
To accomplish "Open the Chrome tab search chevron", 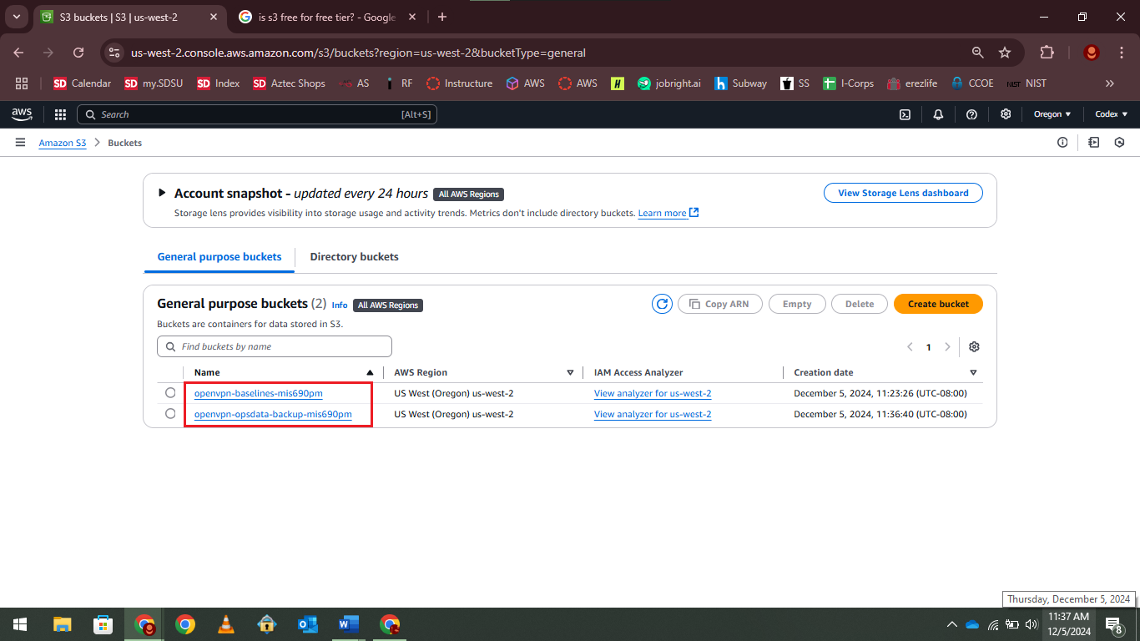I will [x=17, y=17].
